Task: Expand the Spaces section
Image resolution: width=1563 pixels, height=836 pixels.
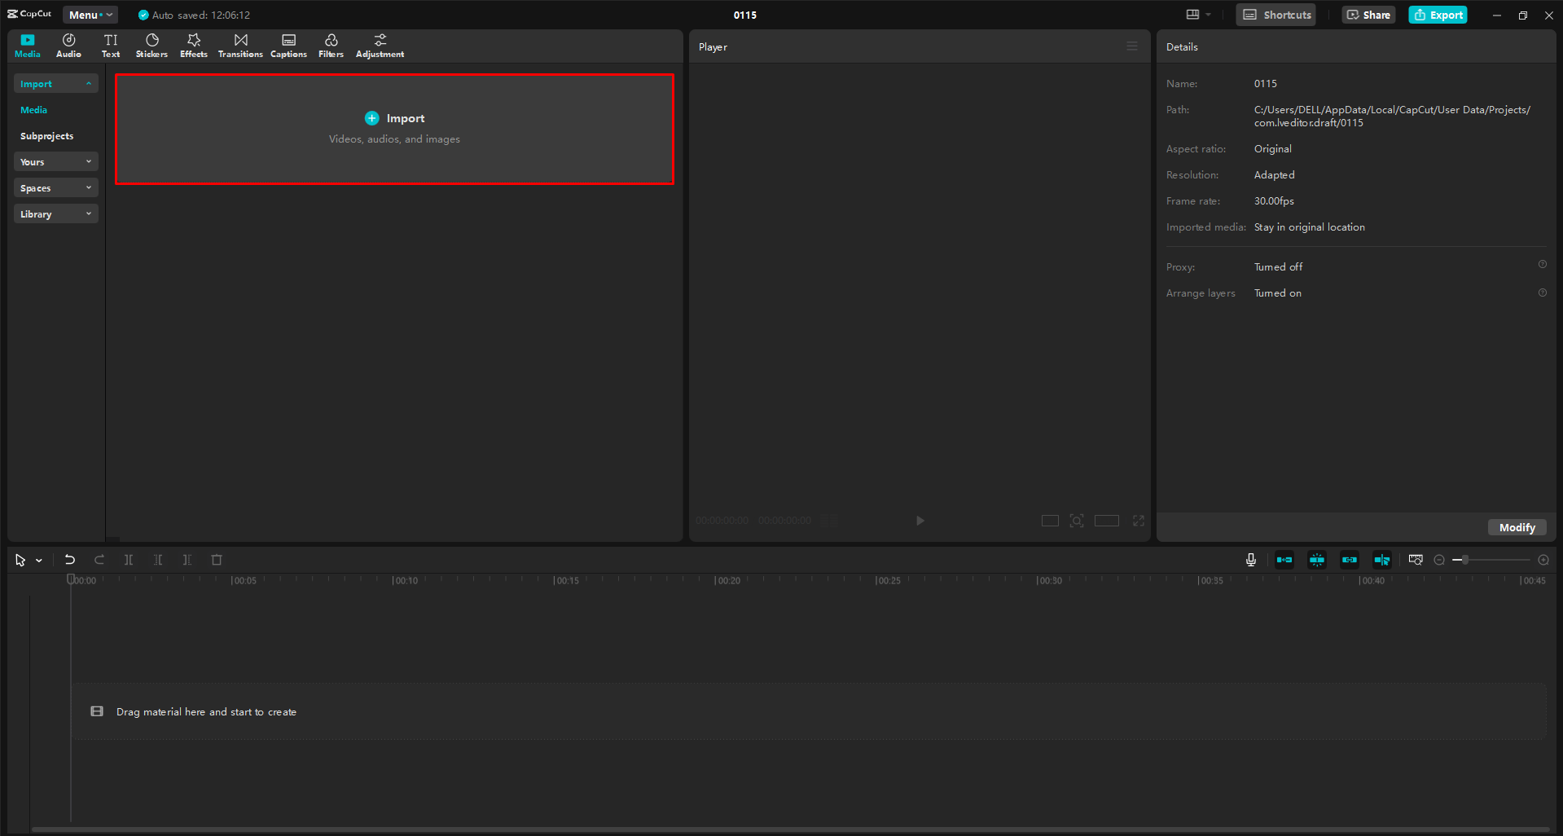Action: [55, 187]
